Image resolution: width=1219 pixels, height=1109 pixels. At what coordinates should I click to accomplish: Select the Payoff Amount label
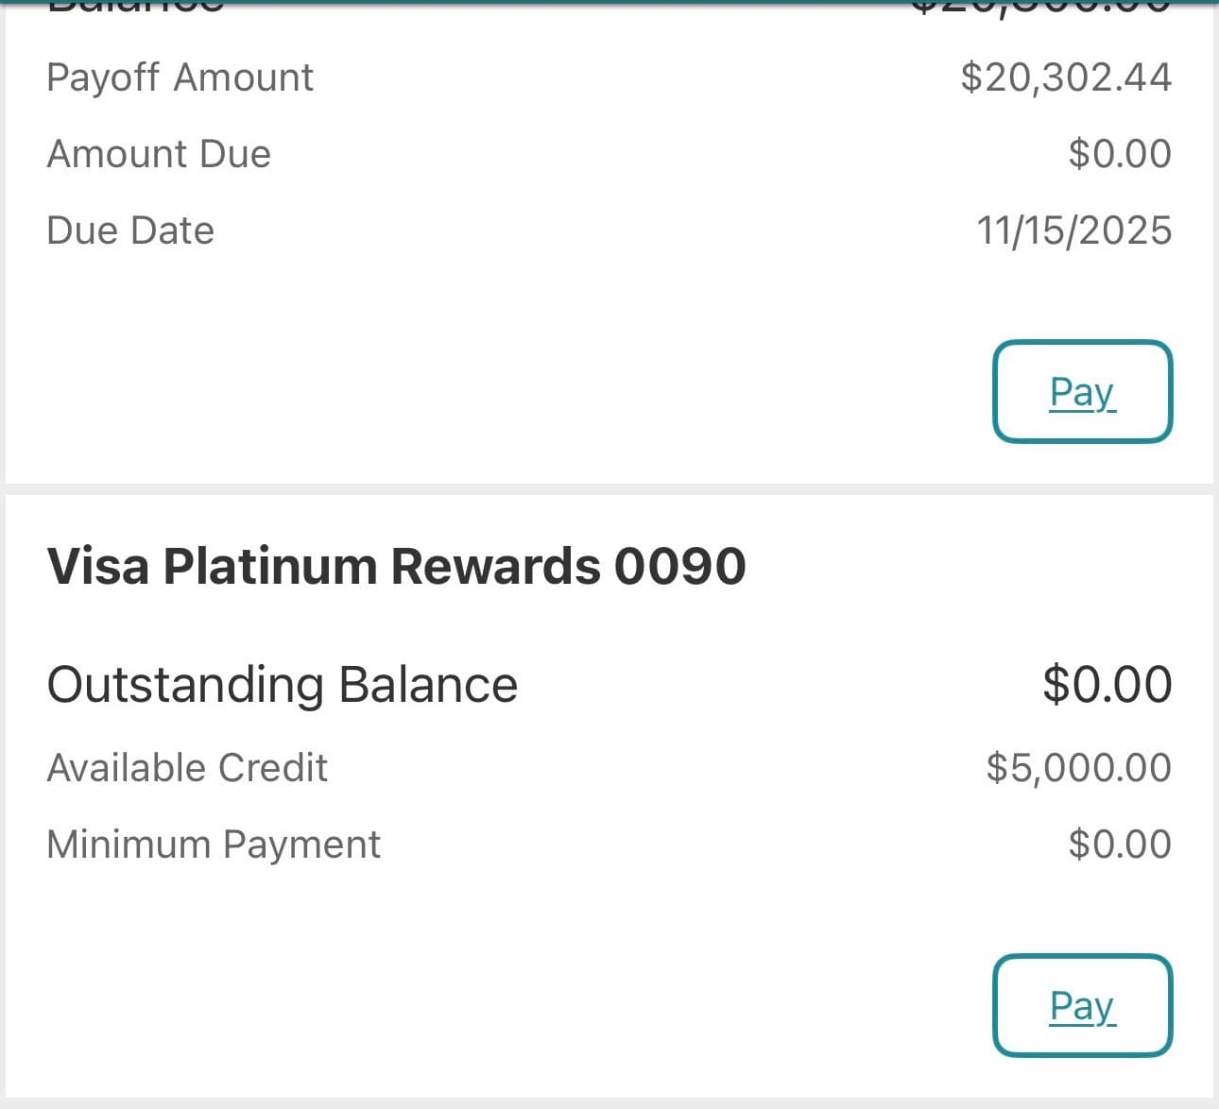(180, 77)
